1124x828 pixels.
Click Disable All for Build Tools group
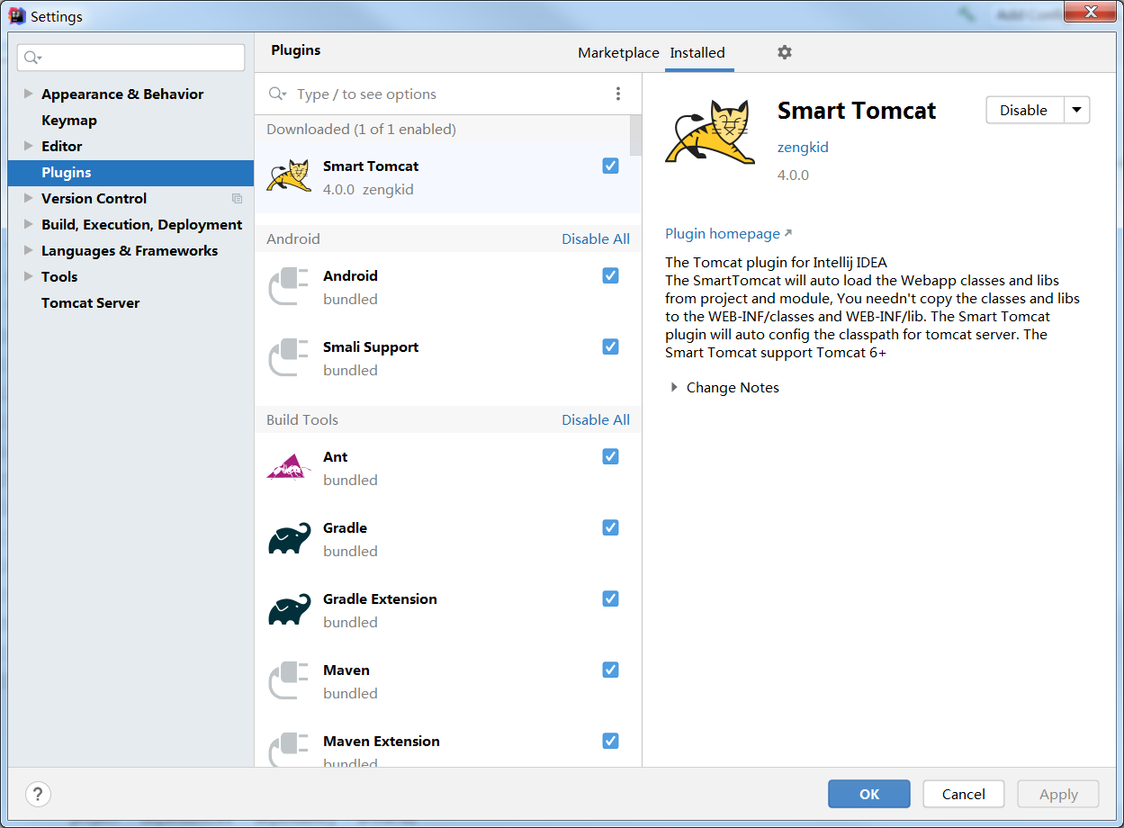(x=596, y=419)
